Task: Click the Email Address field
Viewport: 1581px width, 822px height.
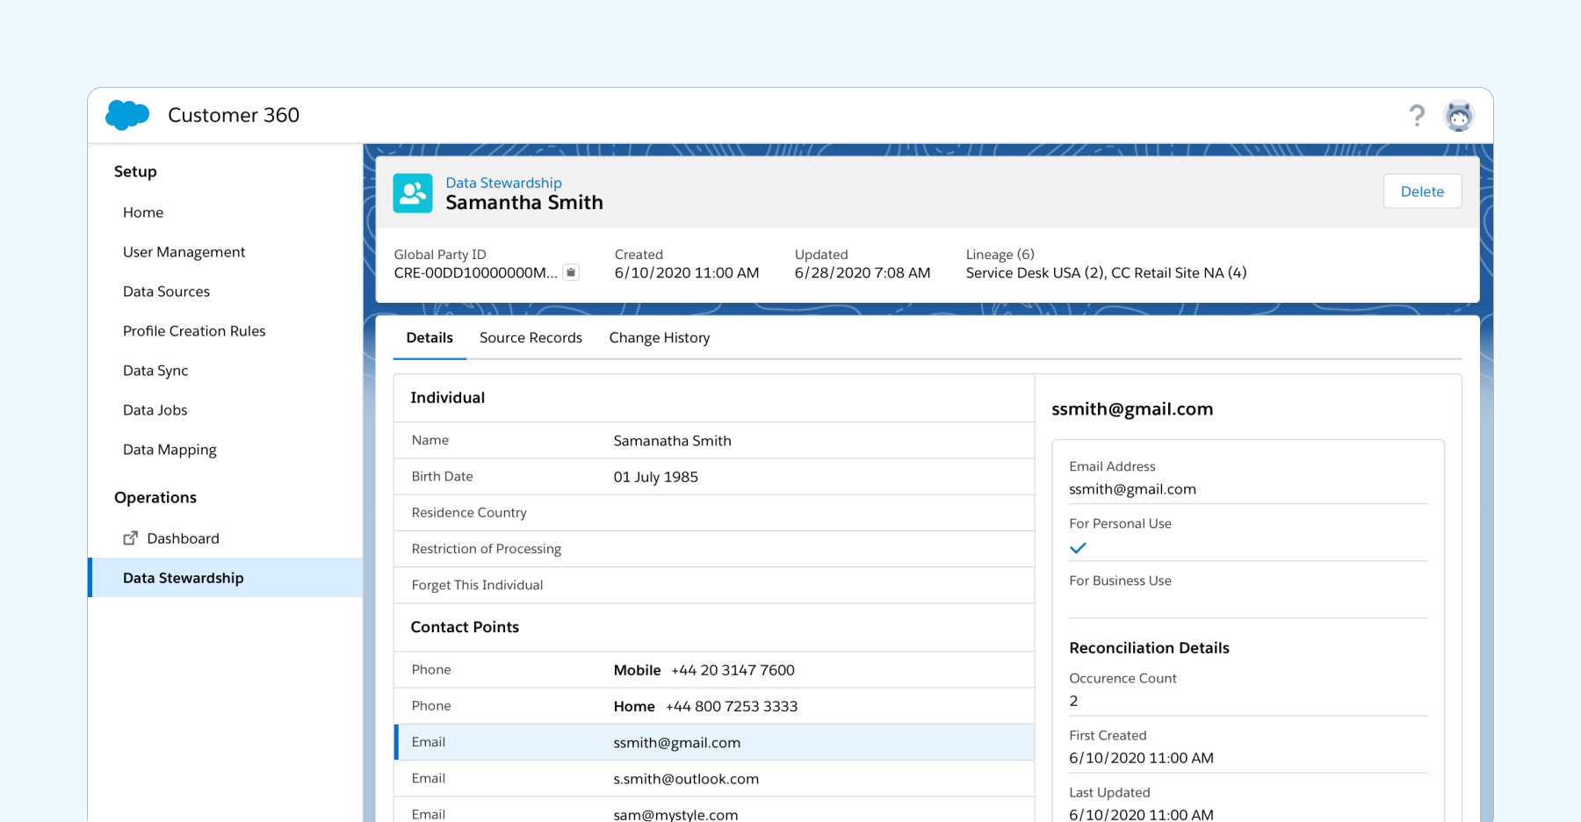Action: 1132,489
